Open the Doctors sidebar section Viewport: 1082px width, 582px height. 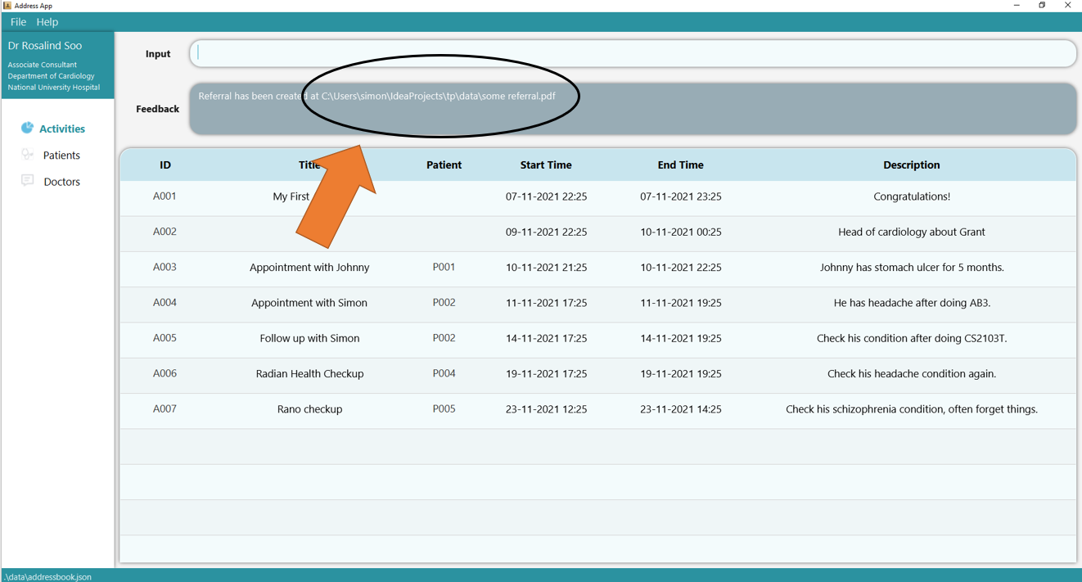pos(62,181)
